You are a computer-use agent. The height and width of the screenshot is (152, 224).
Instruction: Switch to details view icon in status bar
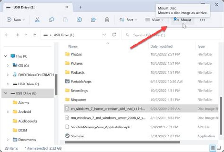[212, 148]
